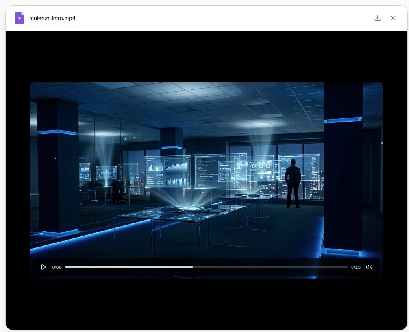
Task: Seek to the unplayed part of the timeline
Action: pos(272,267)
